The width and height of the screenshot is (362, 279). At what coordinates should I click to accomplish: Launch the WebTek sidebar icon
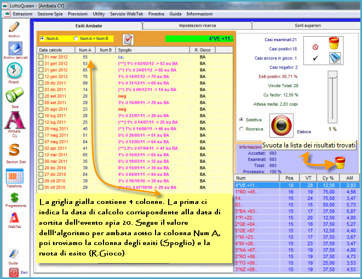[15, 218]
